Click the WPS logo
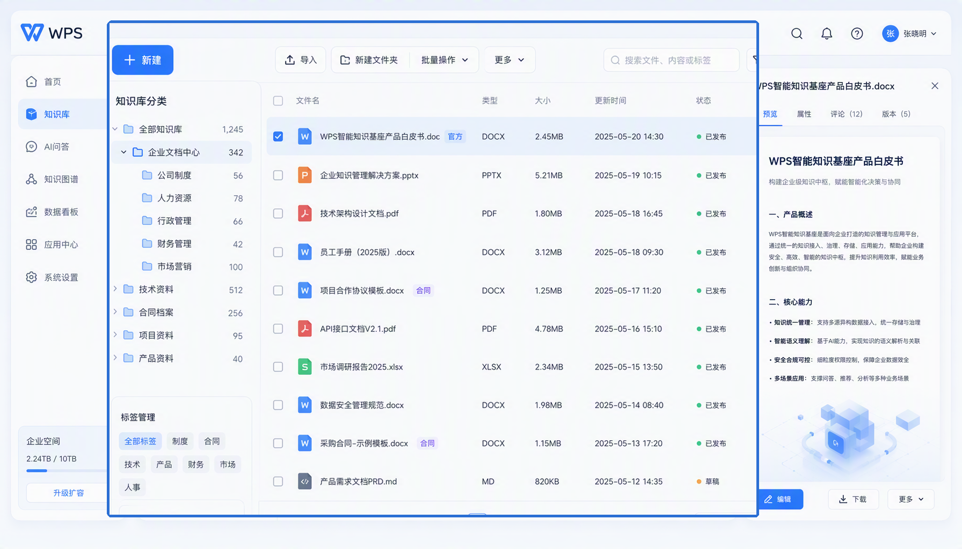962x549 pixels. (52, 33)
